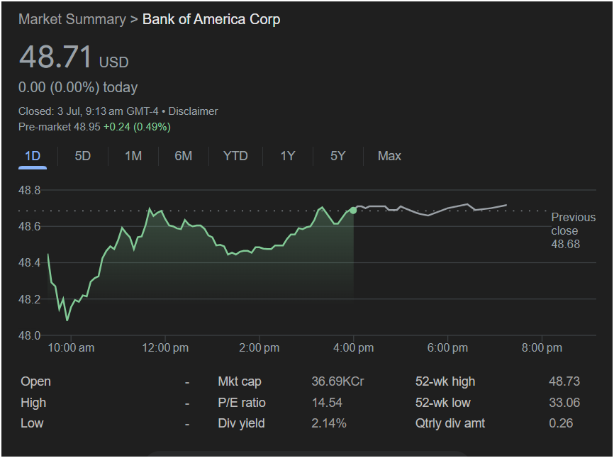The height and width of the screenshot is (458, 614).
Task: Click the 48.2 y-axis label
Action: pos(29,299)
